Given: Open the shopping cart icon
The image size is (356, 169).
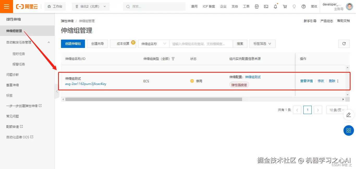Looking at the screenshot, I should tap(285, 6).
